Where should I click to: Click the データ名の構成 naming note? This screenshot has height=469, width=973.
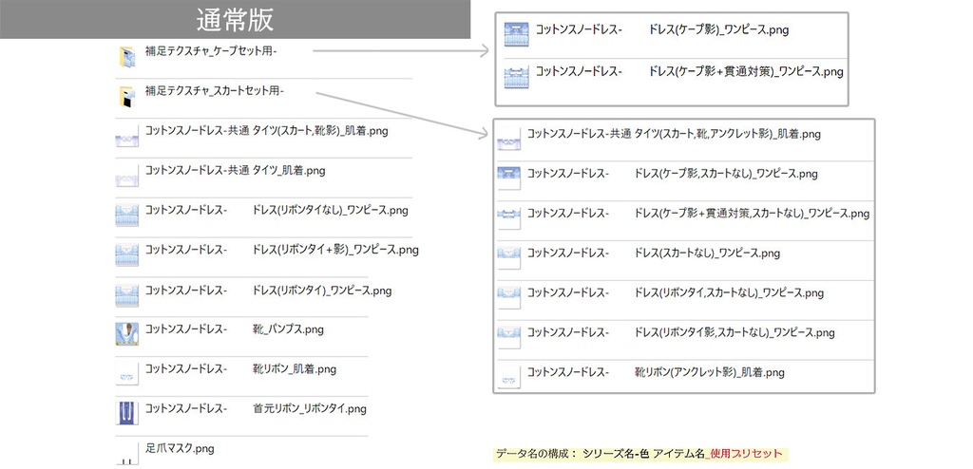pos(639,454)
